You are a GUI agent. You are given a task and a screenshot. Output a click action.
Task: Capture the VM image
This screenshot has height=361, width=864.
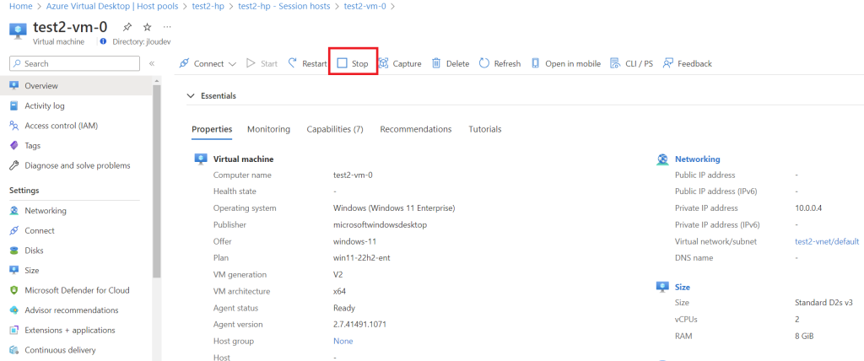point(400,63)
